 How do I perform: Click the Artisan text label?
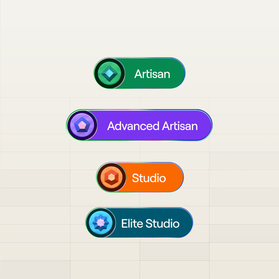click(152, 74)
